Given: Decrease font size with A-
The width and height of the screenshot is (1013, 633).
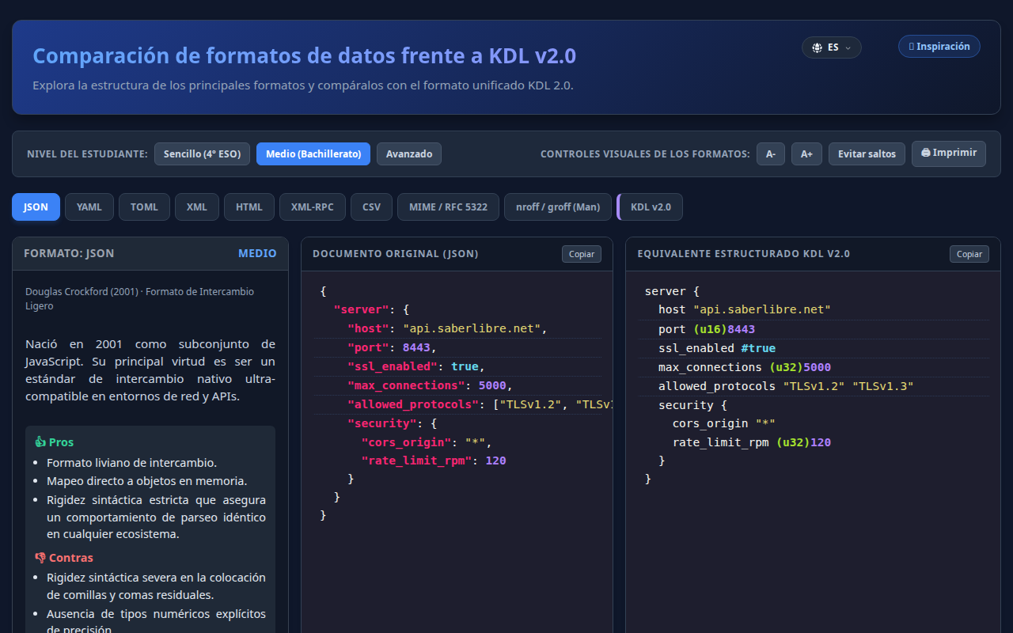Looking at the screenshot, I should pyautogui.click(x=771, y=154).
